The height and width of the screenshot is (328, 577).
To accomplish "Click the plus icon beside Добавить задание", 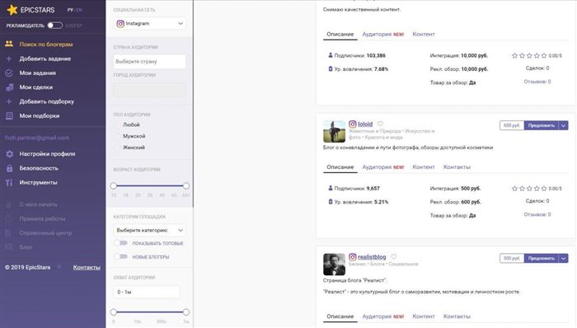I will tap(9, 59).
